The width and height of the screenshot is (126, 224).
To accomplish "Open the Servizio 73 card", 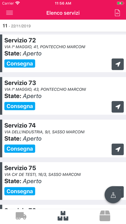I will (63, 96).
